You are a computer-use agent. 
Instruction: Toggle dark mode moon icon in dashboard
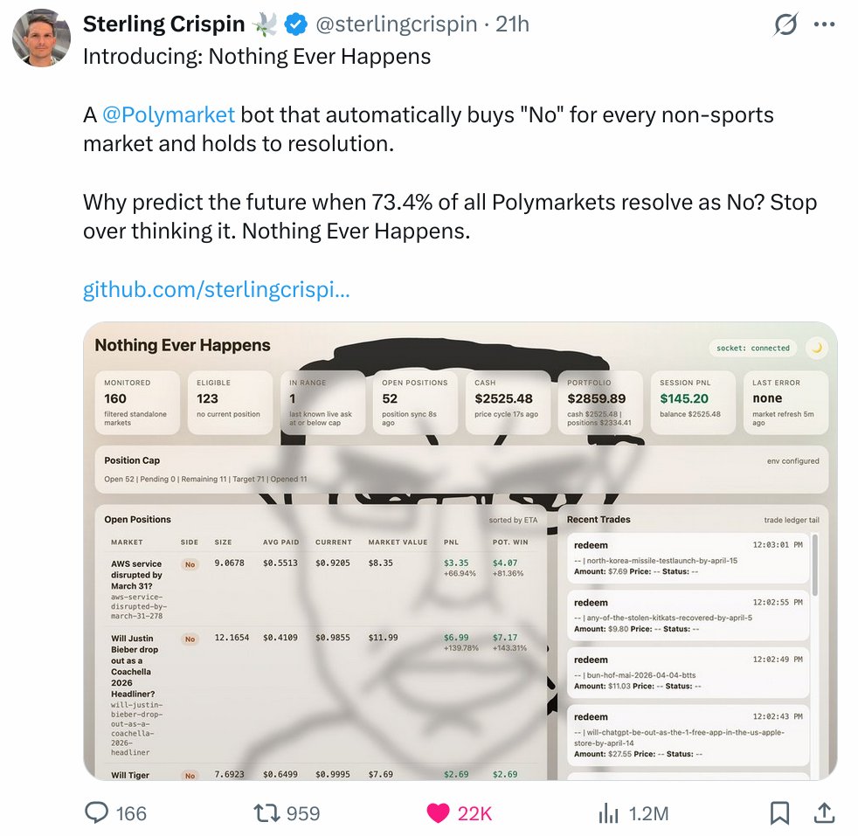pos(817,348)
